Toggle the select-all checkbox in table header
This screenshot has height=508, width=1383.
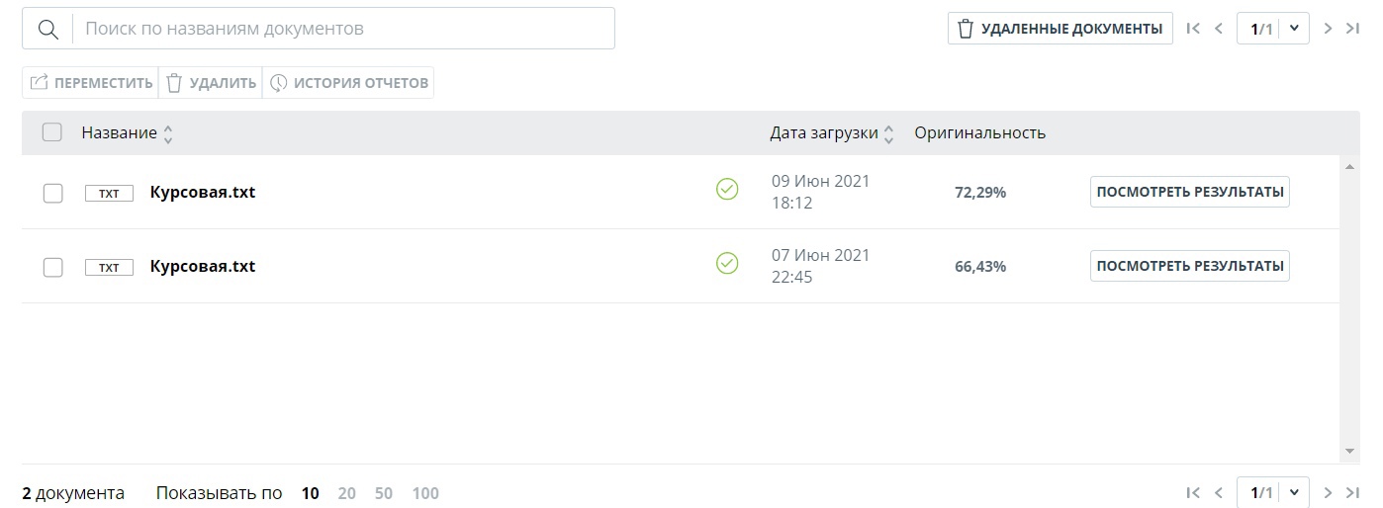tap(52, 132)
